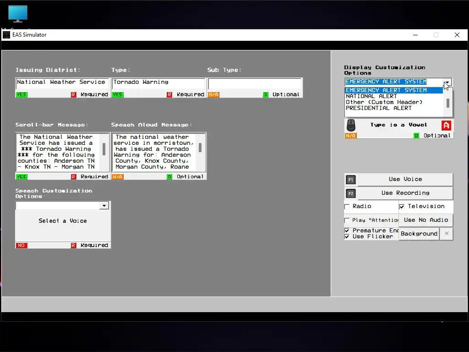Click the Scroll-bar Message scrollbar thumb
469x352 pixels.
click(x=104, y=149)
